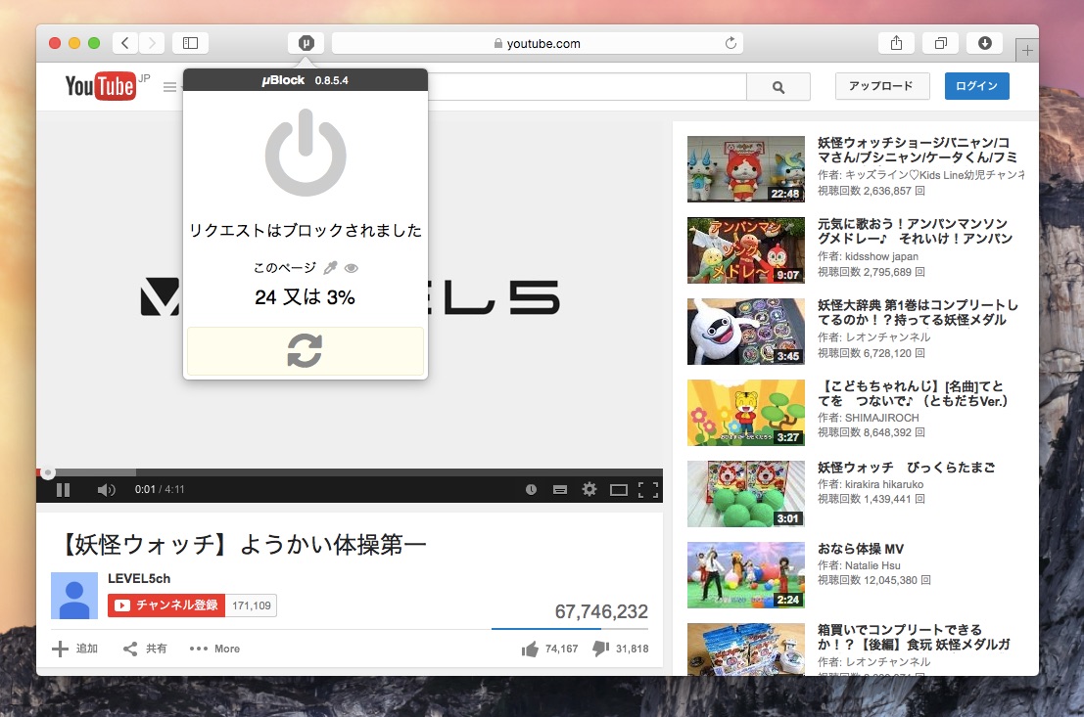Click the 共有 share button

click(145, 649)
